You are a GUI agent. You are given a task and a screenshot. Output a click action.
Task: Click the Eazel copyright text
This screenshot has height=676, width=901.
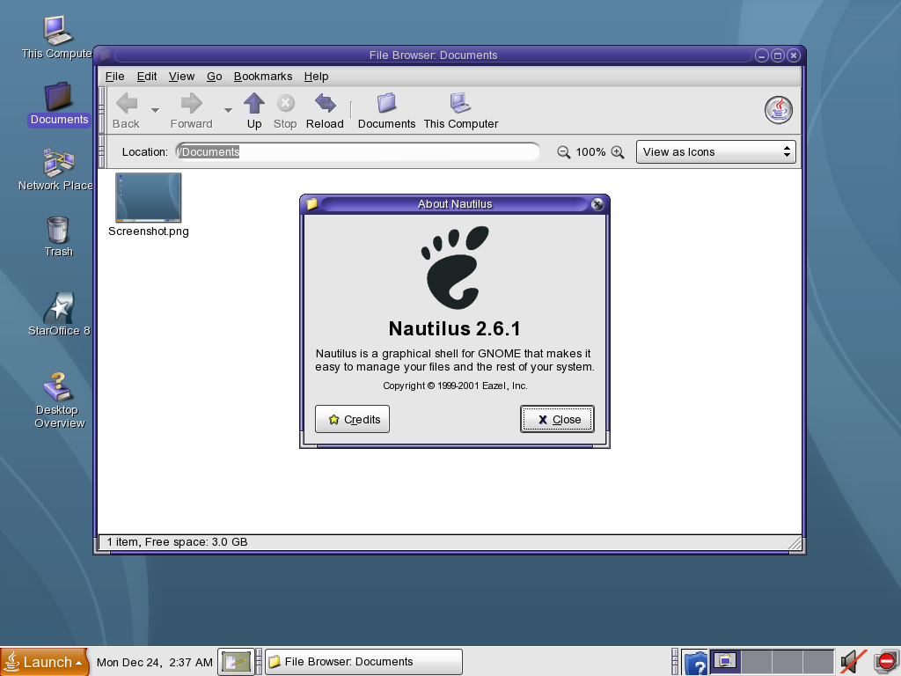(455, 386)
